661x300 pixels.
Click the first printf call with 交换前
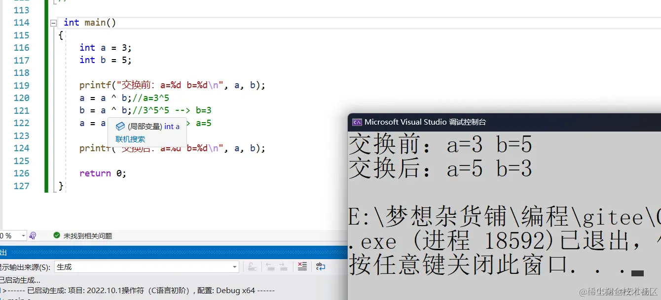click(172, 85)
